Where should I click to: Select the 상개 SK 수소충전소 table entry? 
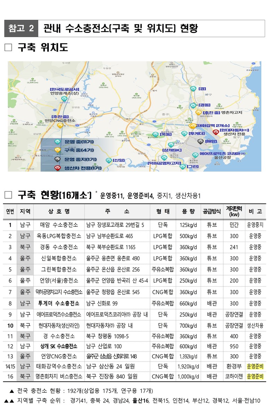click(60, 346)
